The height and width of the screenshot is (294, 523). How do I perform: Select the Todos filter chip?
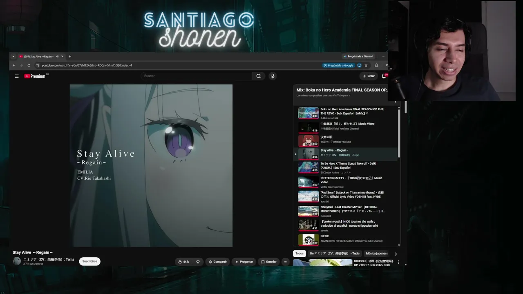(299, 254)
